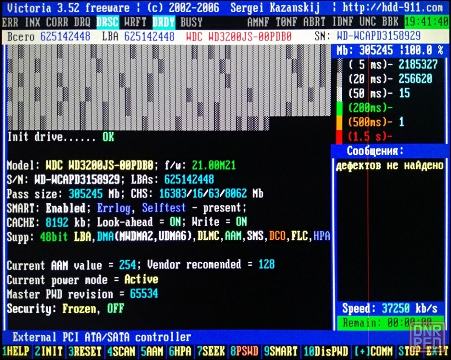This screenshot has width=451, height=360.
Task: Show 9SMART attributes option
Action: tap(281, 351)
